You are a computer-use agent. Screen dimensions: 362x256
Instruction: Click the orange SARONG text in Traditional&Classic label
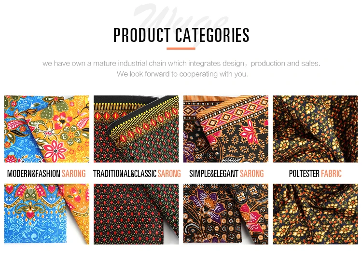click(169, 174)
